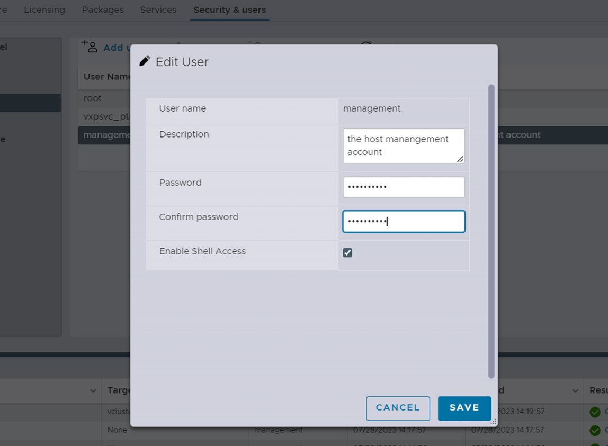
Task: Open the dropdown chevron left of Result column
Action: tap(575, 390)
